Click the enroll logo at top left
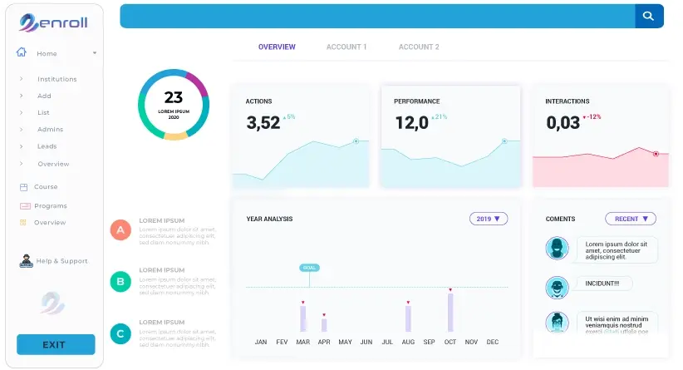 [54, 22]
